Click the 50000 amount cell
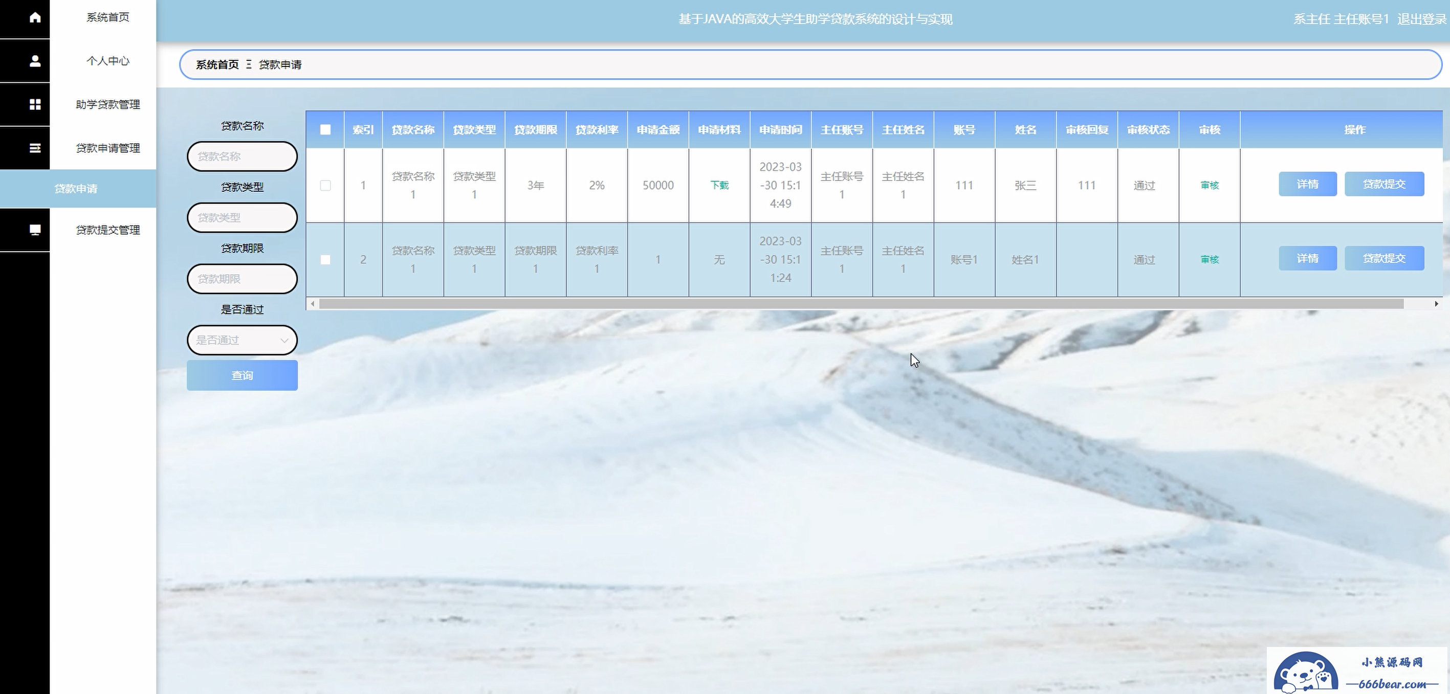This screenshot has height=694, width=1450. pyautogui.click(x=658, y=185)
